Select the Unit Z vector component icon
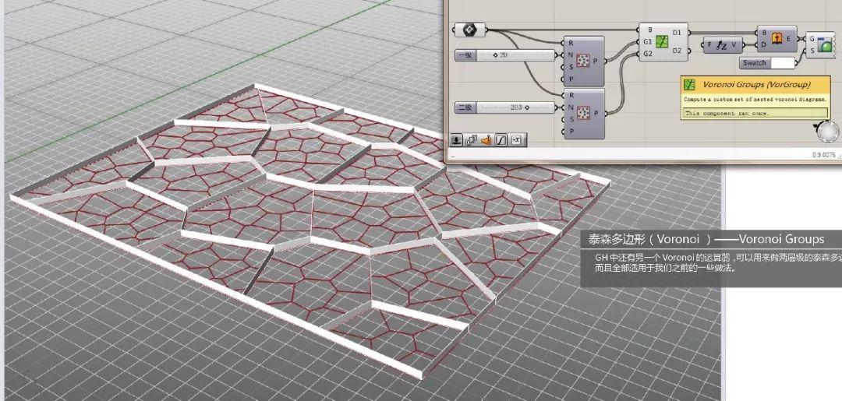Image resolution: width=842 pixels, height=401 pixels. pos(722,46)
